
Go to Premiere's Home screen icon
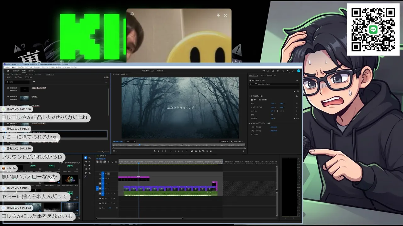click(8, 71)
